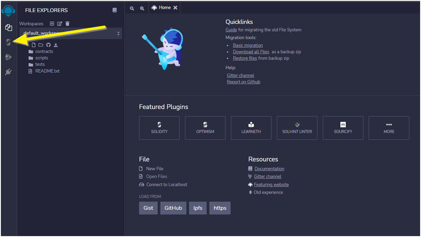The height and width of the screenshot is (237, 421).
Task: Click the File Explorers documentation book icon
Action: coord(115,10)
